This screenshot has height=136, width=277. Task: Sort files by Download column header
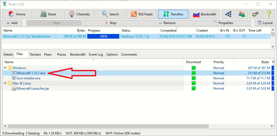click(x=194, y=62)
